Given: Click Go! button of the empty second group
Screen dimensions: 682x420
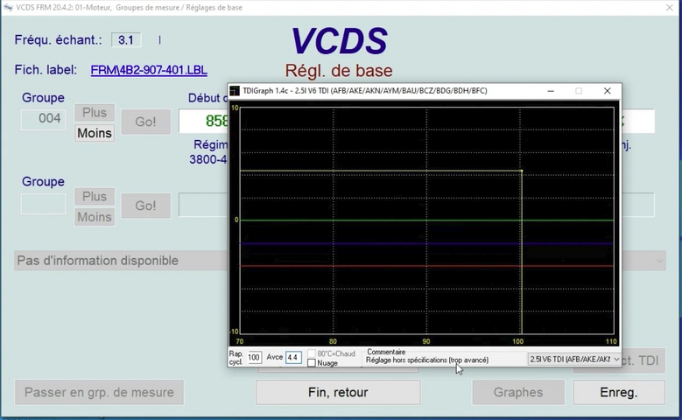Looking at the screenshot, I should (x=145, y=206).
